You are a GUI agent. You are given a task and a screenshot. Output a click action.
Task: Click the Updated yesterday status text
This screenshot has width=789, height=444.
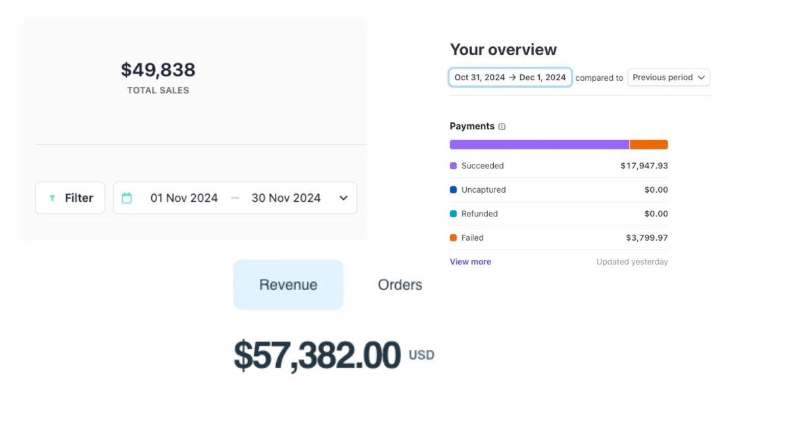click(632, 262)
